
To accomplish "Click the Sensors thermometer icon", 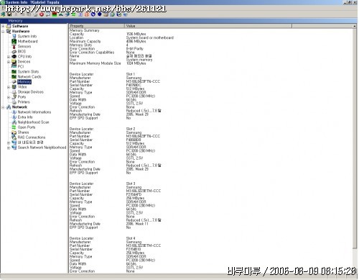I will click(x=14, y=46).
